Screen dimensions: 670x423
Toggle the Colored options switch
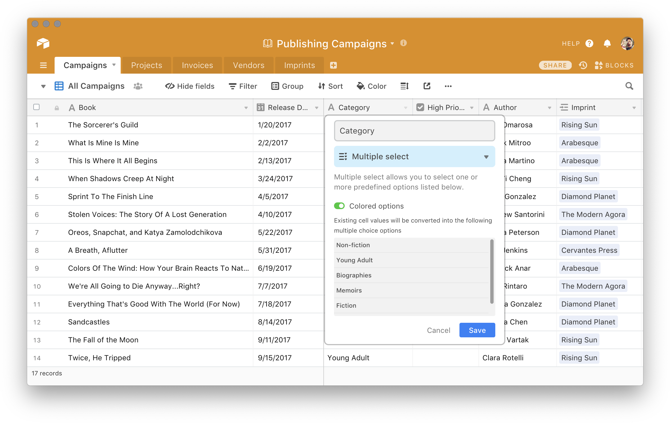[x=339, y=206]
